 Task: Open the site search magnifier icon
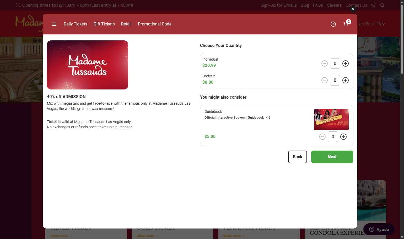coord(382,5)
